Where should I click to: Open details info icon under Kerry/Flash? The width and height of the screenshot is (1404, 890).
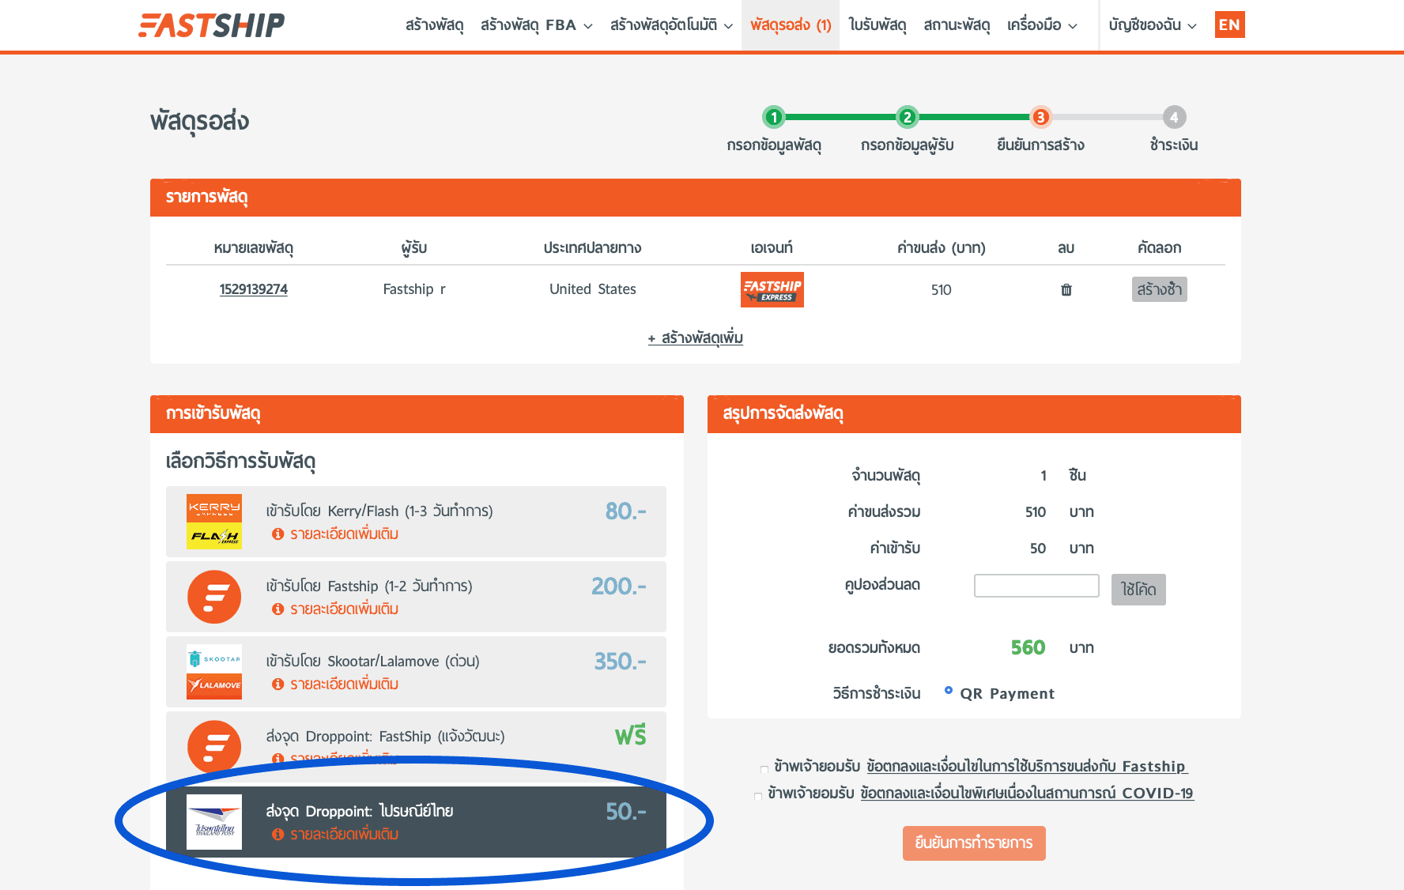(x=277, y=534)
